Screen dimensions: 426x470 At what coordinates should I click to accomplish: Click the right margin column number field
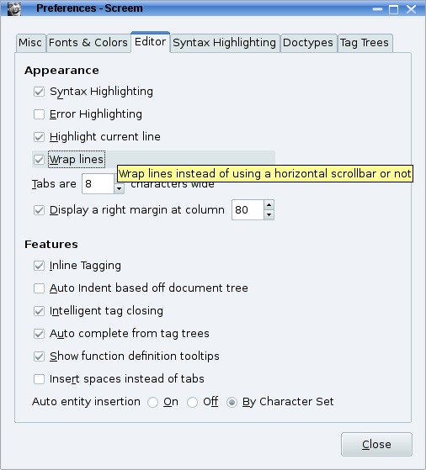click(248, 210)
